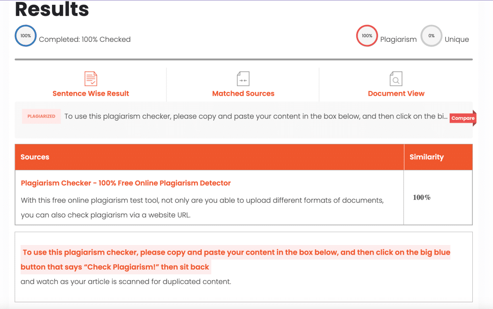Click the gray 0% Unique circle indicator

point(431,36)
